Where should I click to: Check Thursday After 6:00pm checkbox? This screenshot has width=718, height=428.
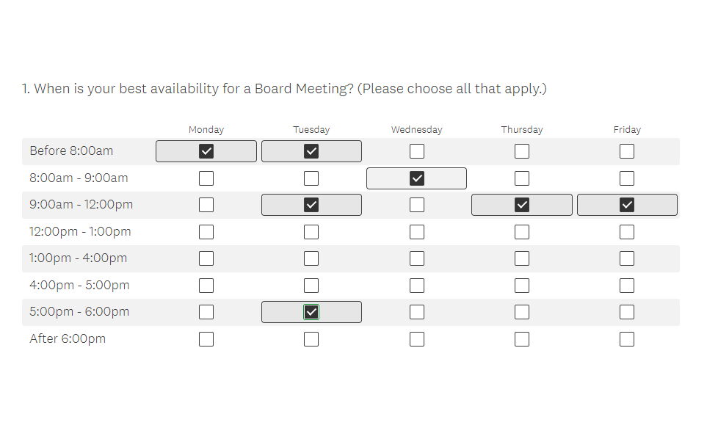pos(522,338)
